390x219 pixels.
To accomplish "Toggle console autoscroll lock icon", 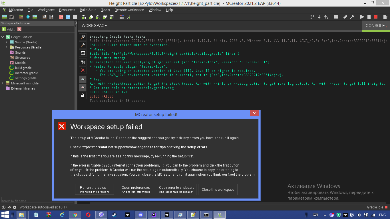I will [x=83, y=95].
